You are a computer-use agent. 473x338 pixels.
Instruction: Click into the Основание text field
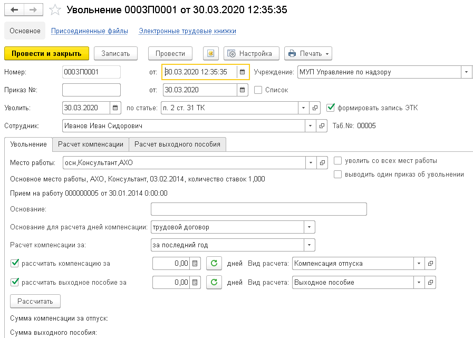[x=258, y=209]
